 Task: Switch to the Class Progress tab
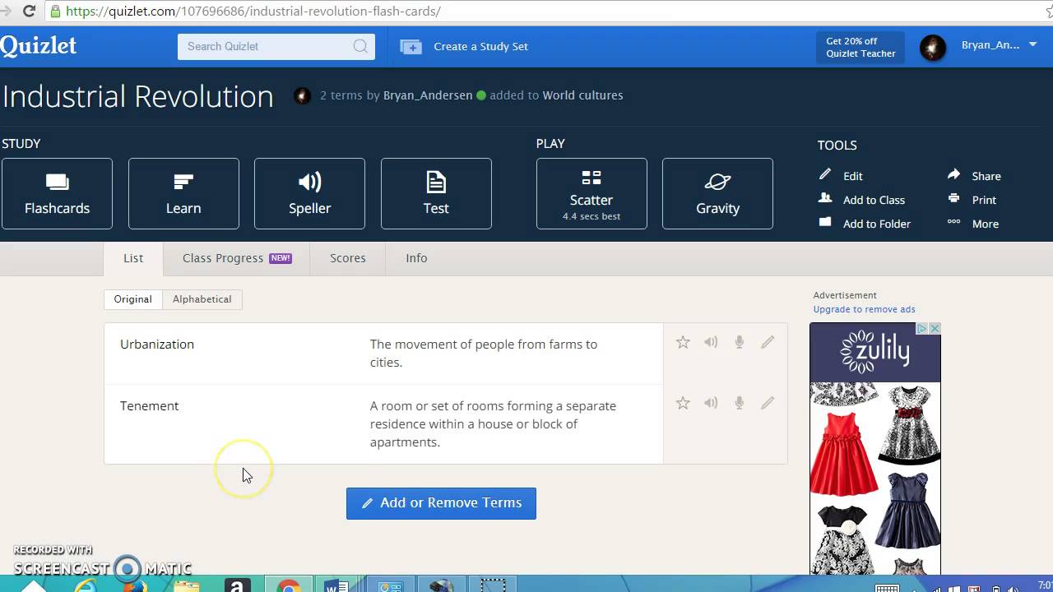click(x=237, y=258)
